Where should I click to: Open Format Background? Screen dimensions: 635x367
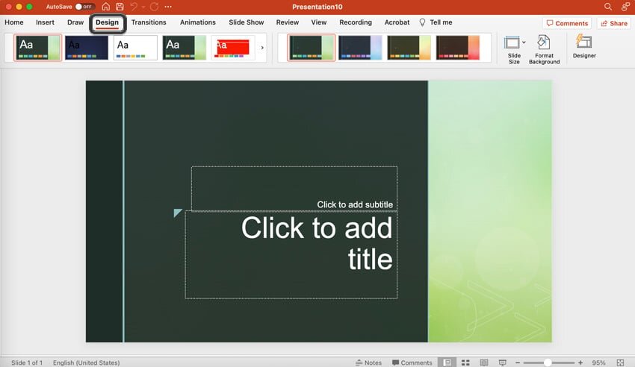pos(544,48)
